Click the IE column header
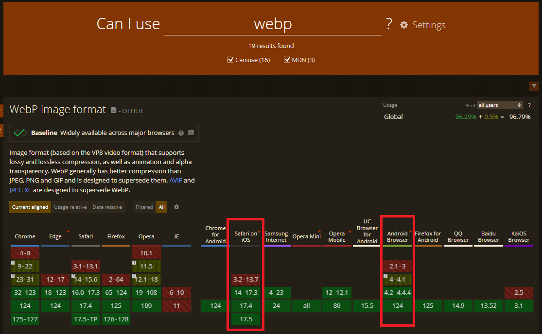 (x=176, y=236)
